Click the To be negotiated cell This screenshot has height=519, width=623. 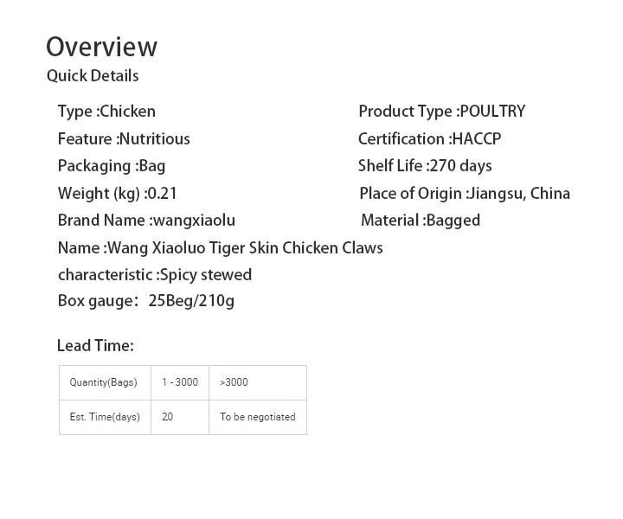pyautogui.click(x=258, y=417)
